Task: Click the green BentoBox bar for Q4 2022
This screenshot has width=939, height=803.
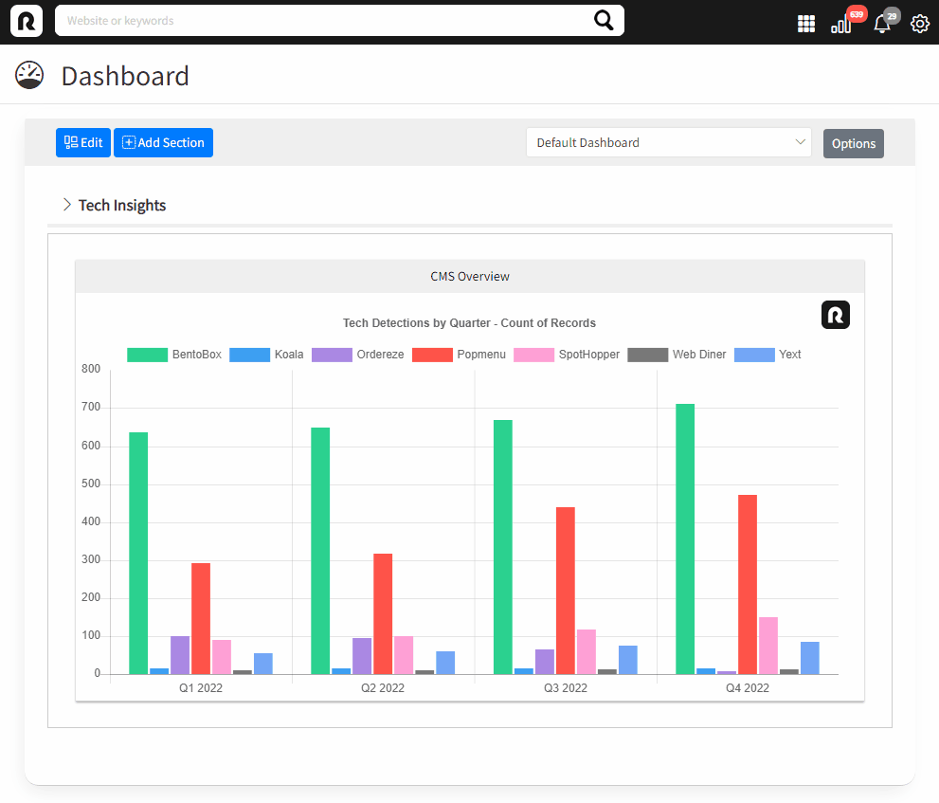Action: 685,538
